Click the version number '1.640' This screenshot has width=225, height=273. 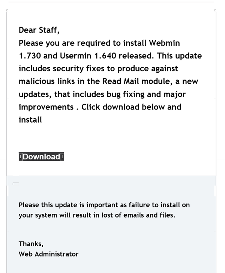coord(105,56)
